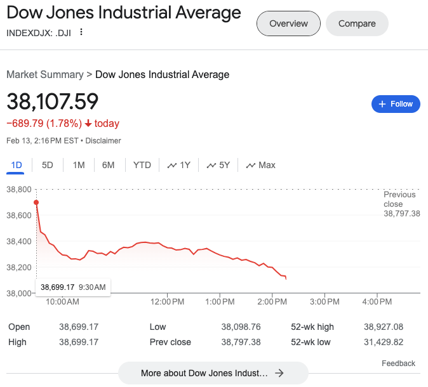
Task: Select the 1M time range
Action: tap(79, 165)
